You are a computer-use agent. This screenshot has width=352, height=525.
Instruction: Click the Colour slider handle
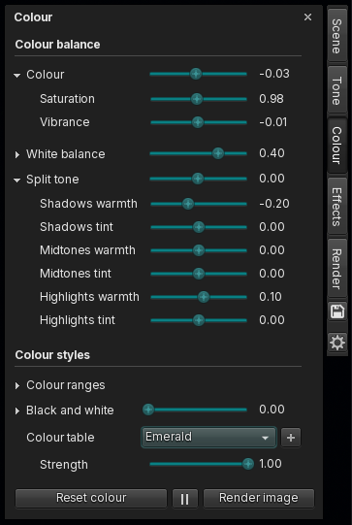click(196, 74)
